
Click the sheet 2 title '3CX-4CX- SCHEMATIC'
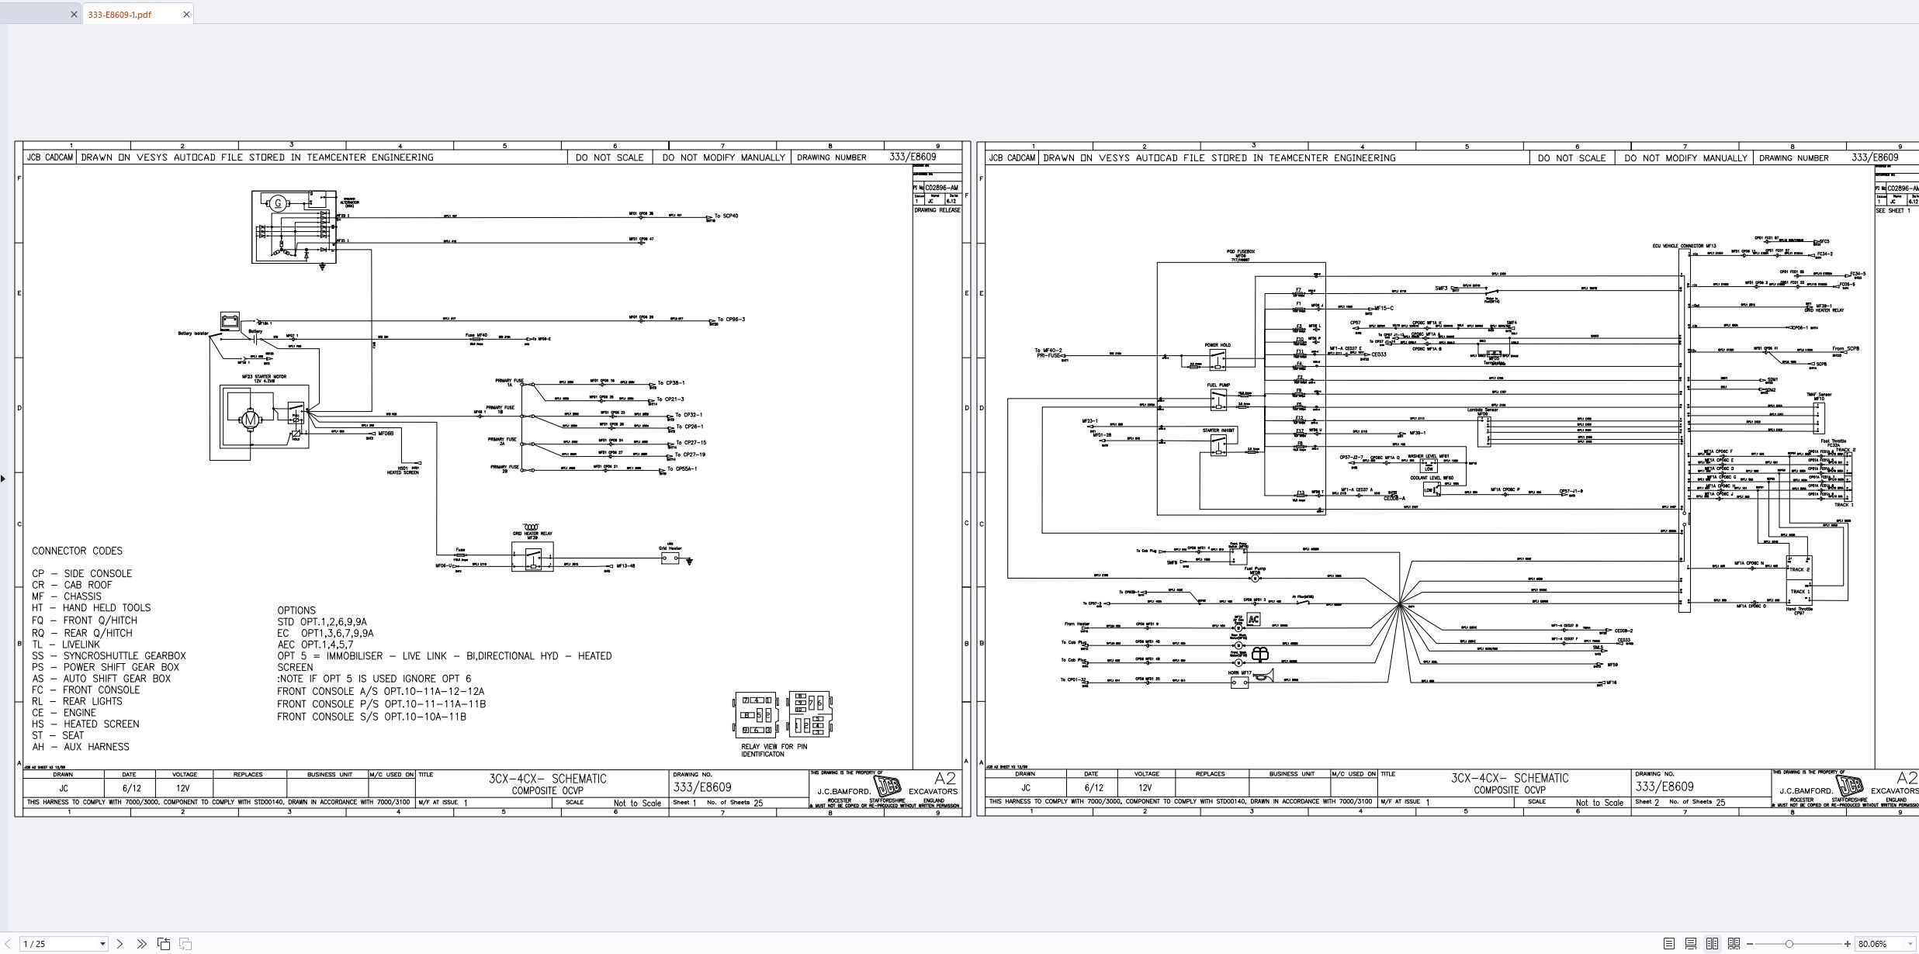[x=1510, y=778]
